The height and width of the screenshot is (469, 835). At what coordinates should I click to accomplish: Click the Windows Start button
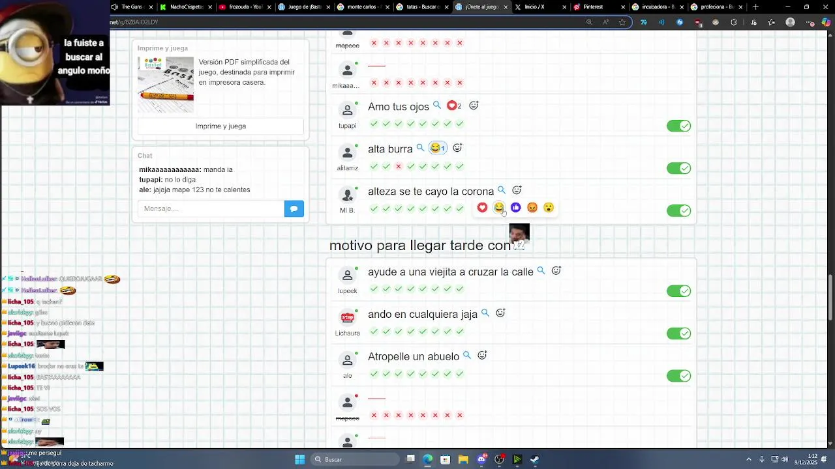pyautogui.click(x=299, y=459)
